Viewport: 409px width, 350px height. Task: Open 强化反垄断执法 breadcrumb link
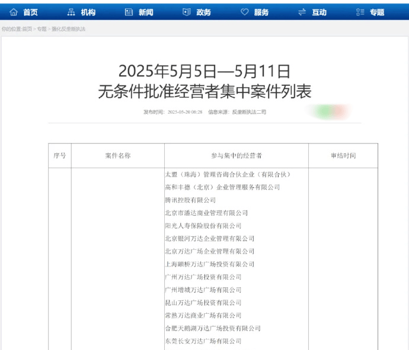(69, 29)
